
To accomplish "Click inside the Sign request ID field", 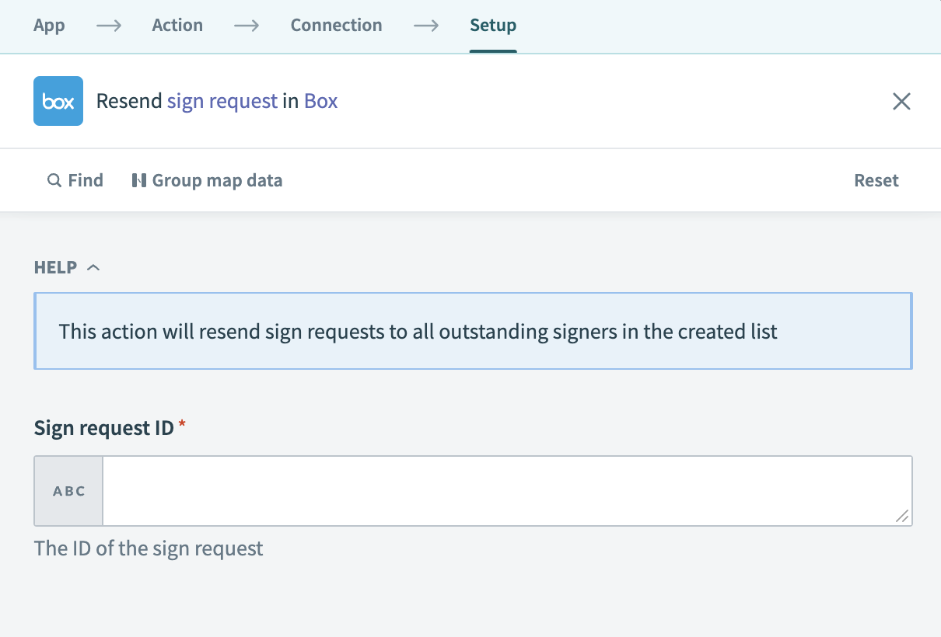I will pos(505,489).
